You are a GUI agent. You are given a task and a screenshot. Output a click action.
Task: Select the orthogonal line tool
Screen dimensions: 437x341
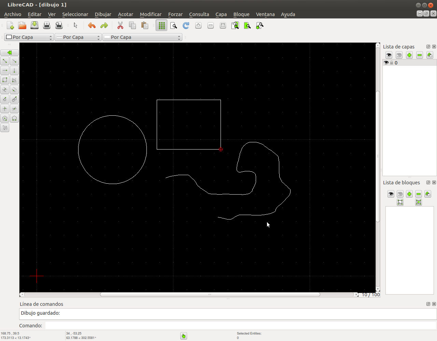click(x=5, y=109)
